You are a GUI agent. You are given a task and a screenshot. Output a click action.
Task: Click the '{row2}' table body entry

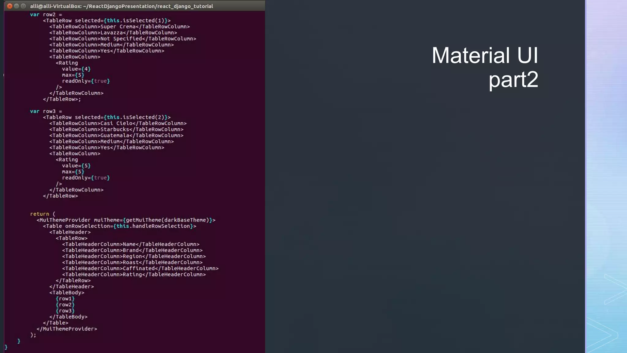pyautogui.click(x=65, y=305)
